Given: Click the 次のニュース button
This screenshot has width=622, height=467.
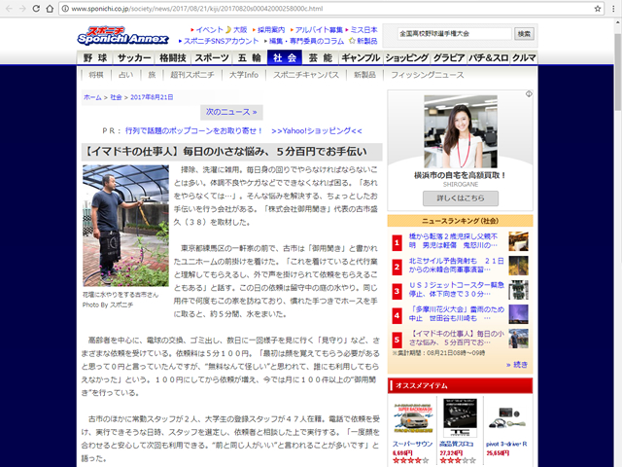Looking at the screenshot, I should click(231, 112).
